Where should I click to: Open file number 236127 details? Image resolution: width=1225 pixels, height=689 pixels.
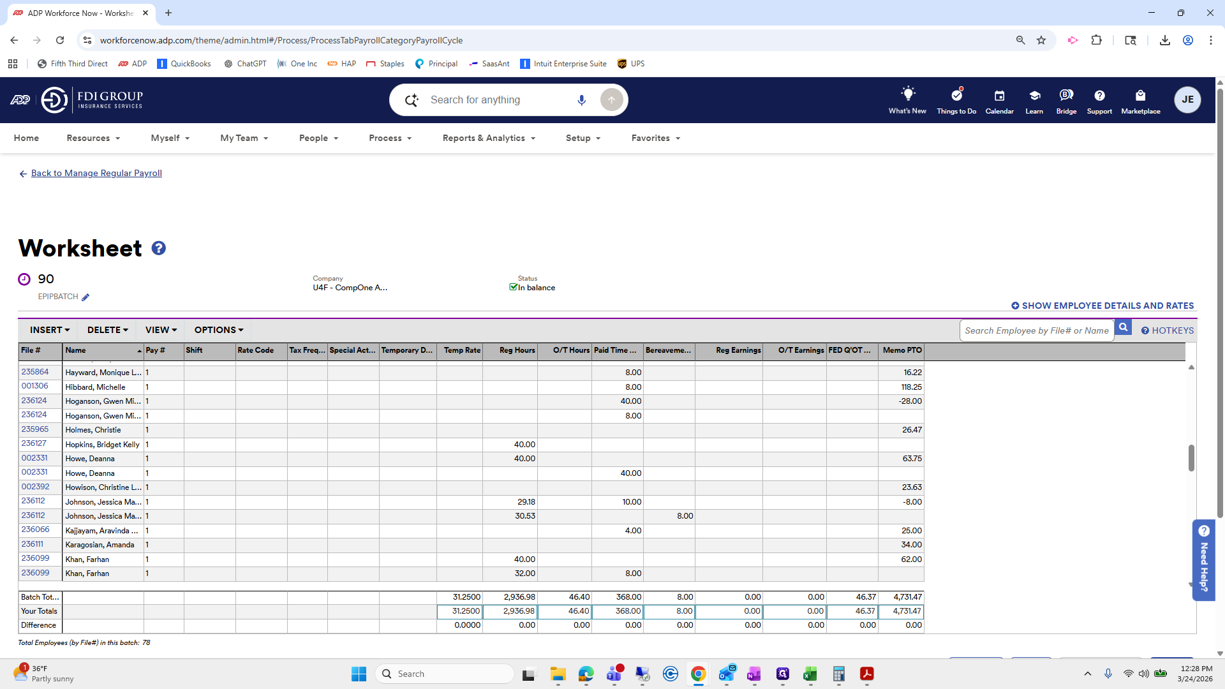[x=34, y=443]
